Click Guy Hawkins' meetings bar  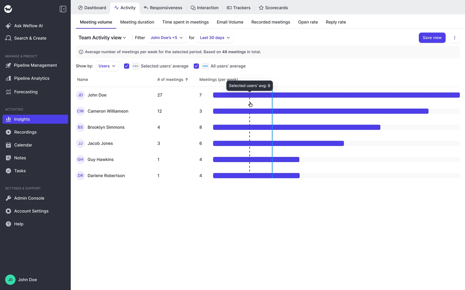pyautogui.click(x=256, y=159)
